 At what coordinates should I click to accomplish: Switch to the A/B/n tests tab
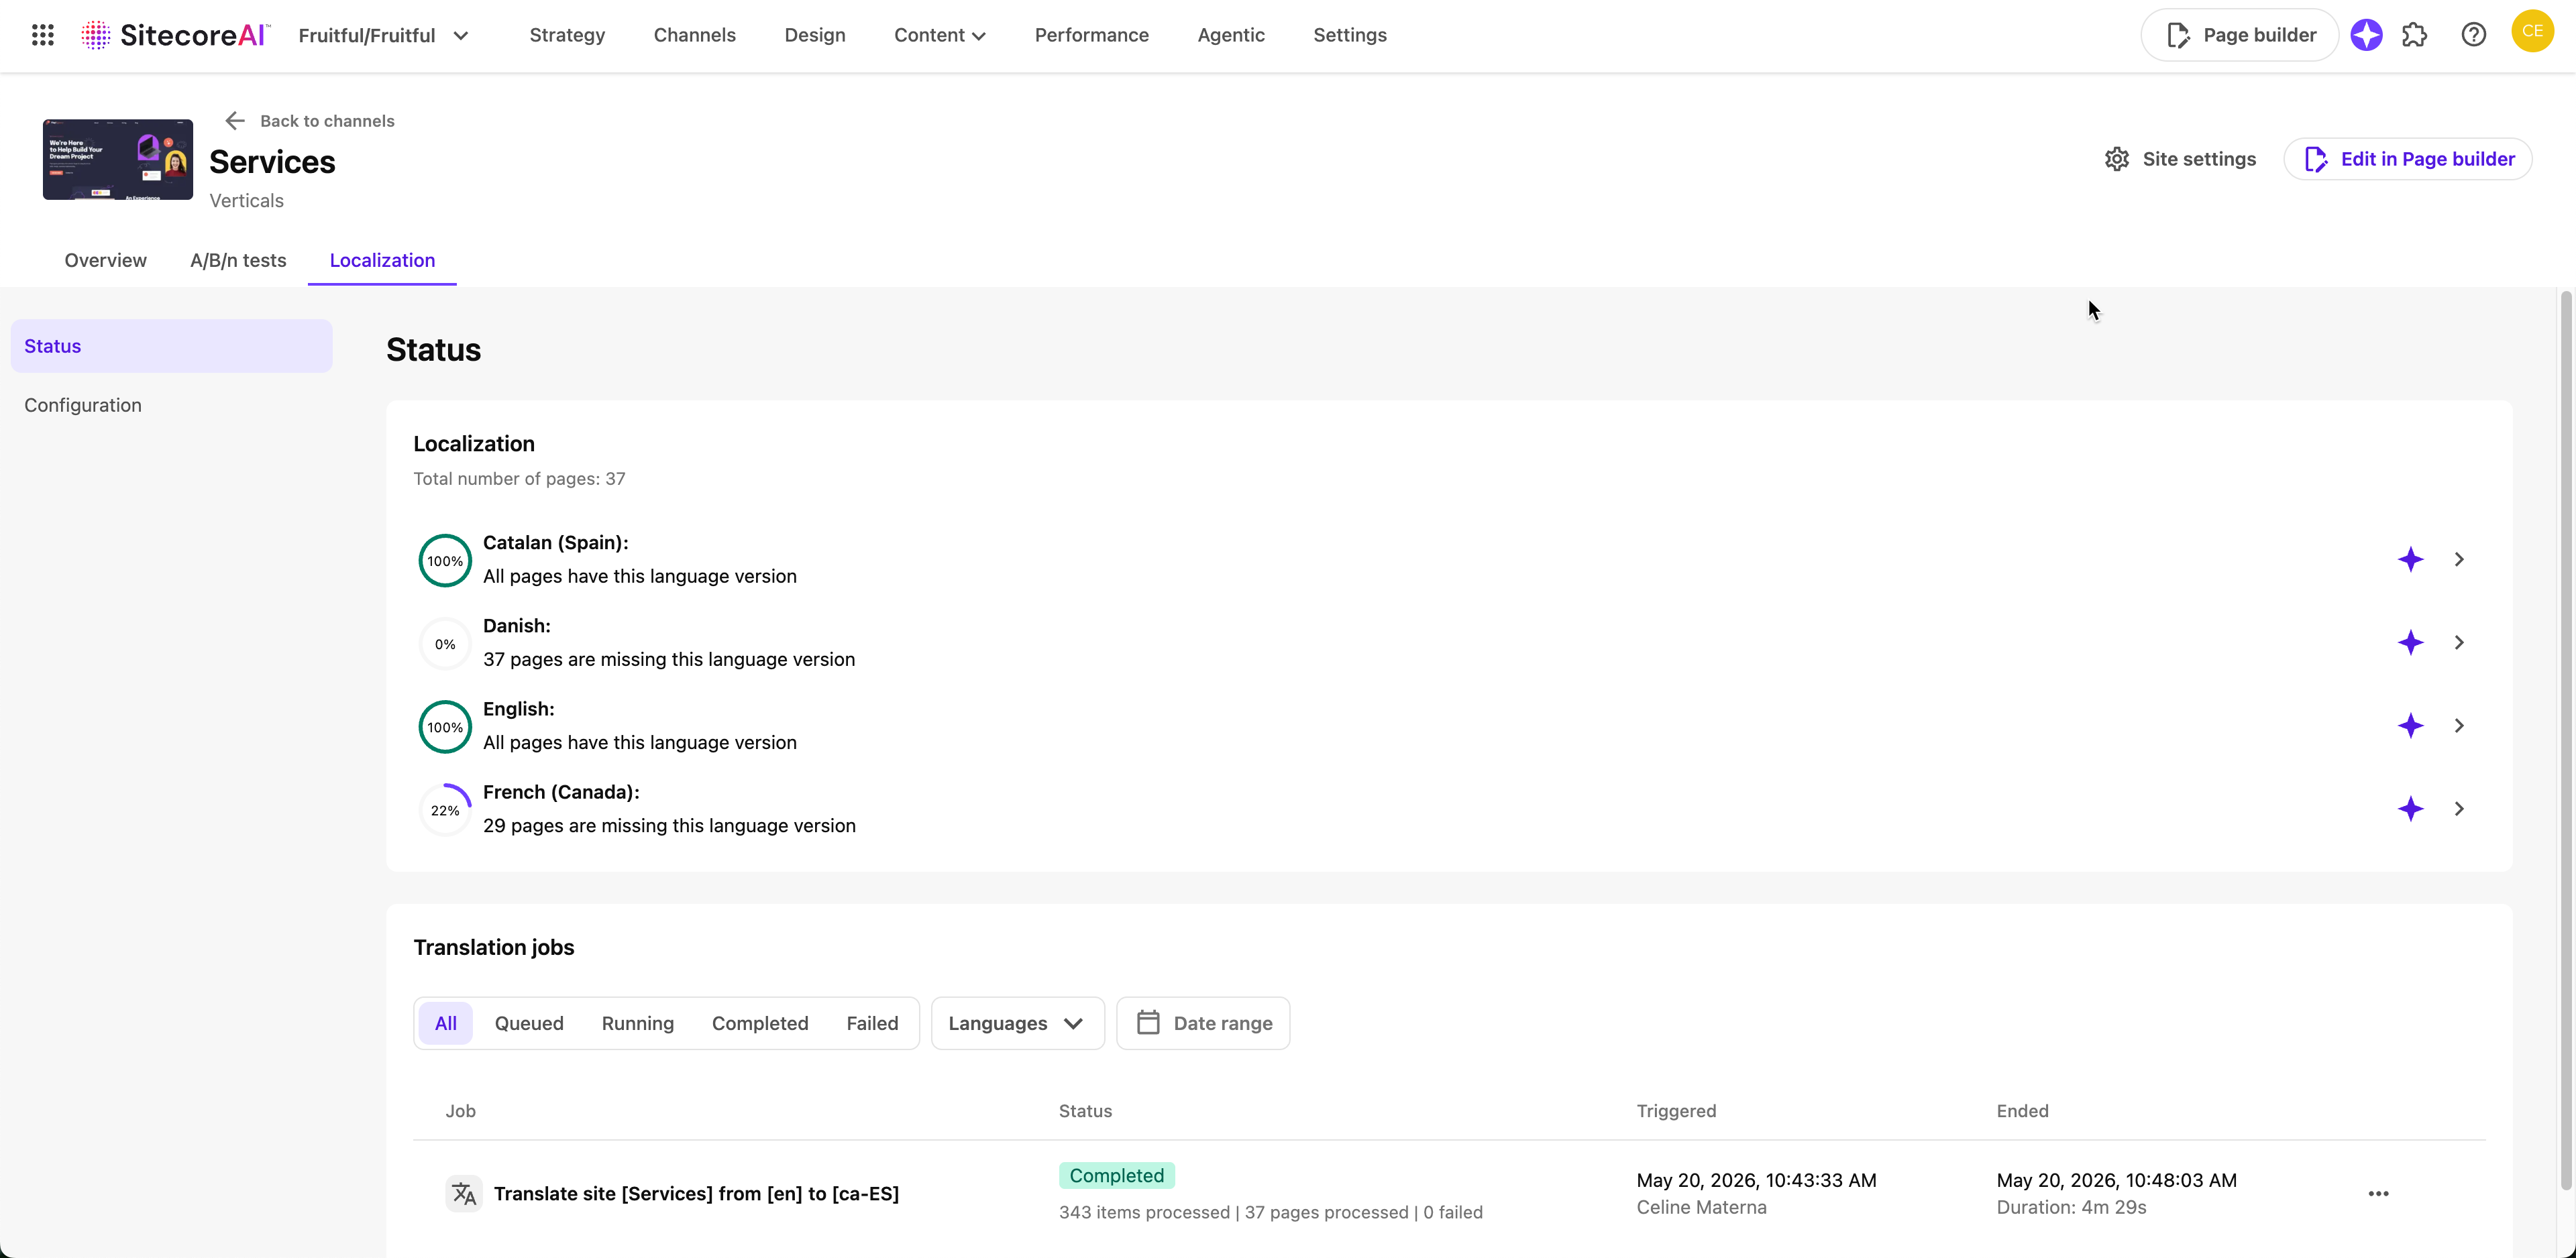238,260
